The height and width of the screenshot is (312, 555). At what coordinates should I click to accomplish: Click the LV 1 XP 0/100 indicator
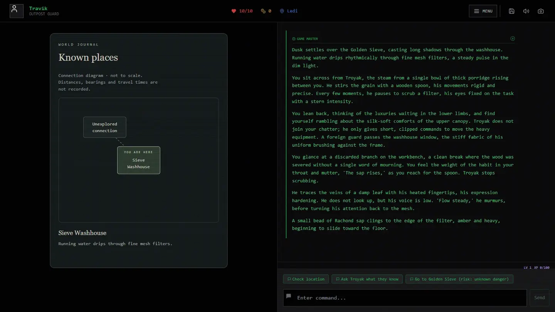click(x=536, y=267)
